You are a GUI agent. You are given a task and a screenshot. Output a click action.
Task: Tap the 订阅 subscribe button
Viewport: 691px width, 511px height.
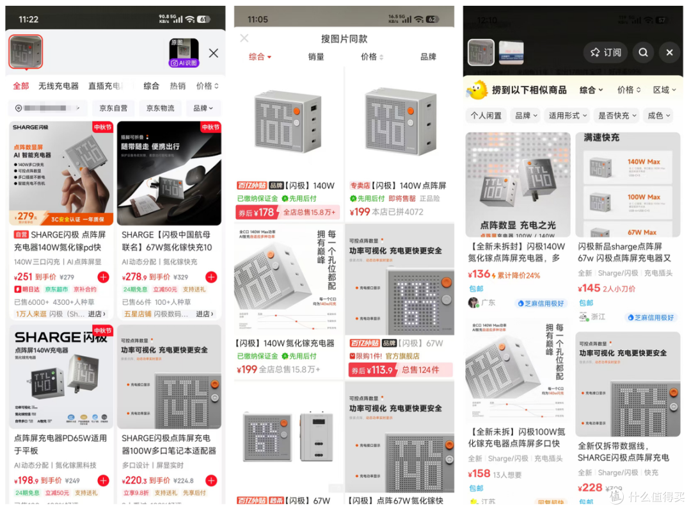(x=606, y=53)
